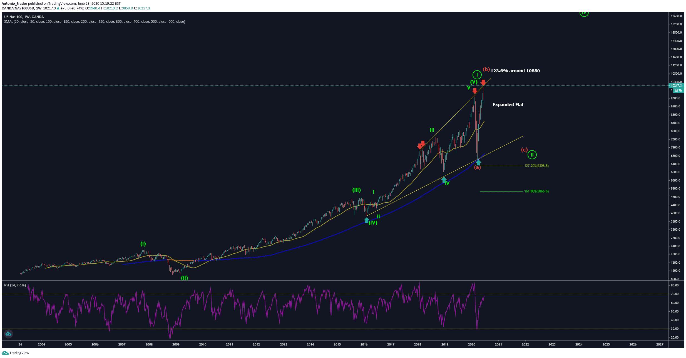The image size is (686, 358).
Task: Click the '3d 7h' countdown tag
Action: [x=678, y=91]
